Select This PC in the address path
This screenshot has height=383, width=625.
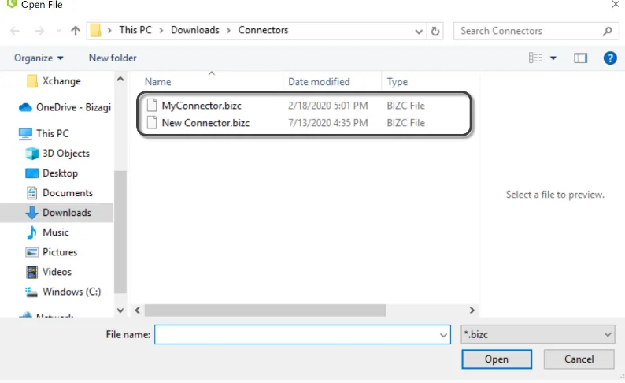pyautogui.click(x=135, y=30)
